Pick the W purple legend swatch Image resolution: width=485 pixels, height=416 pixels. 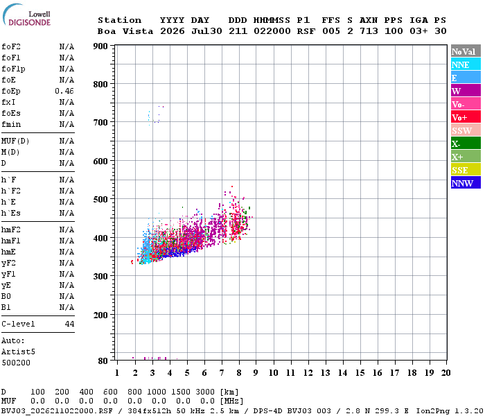click(x=466, y=91)
